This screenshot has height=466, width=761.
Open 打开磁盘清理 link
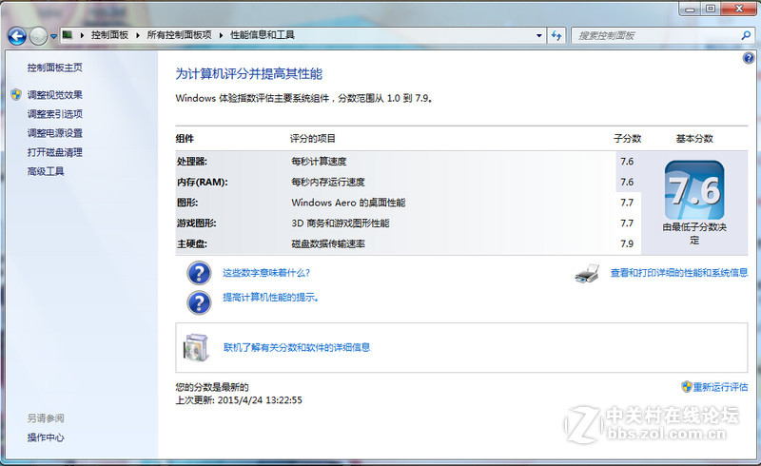click(x=55, y=152)
